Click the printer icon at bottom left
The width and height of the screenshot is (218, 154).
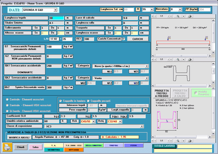pos(7,147)
